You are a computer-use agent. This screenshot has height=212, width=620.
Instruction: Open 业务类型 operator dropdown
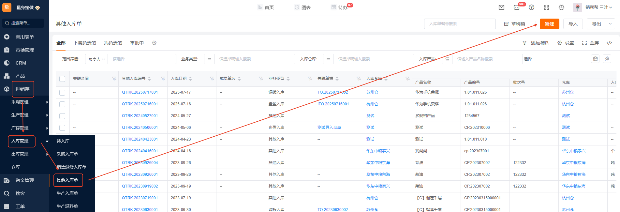pos(209,59)
